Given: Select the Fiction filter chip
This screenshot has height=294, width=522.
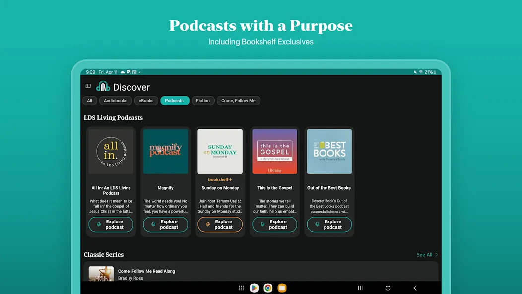Looking at the screenshot, I should coord(203,101).
